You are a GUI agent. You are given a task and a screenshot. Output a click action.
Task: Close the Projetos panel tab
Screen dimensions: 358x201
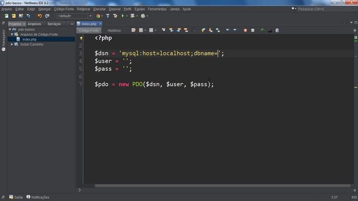(24, 24)
